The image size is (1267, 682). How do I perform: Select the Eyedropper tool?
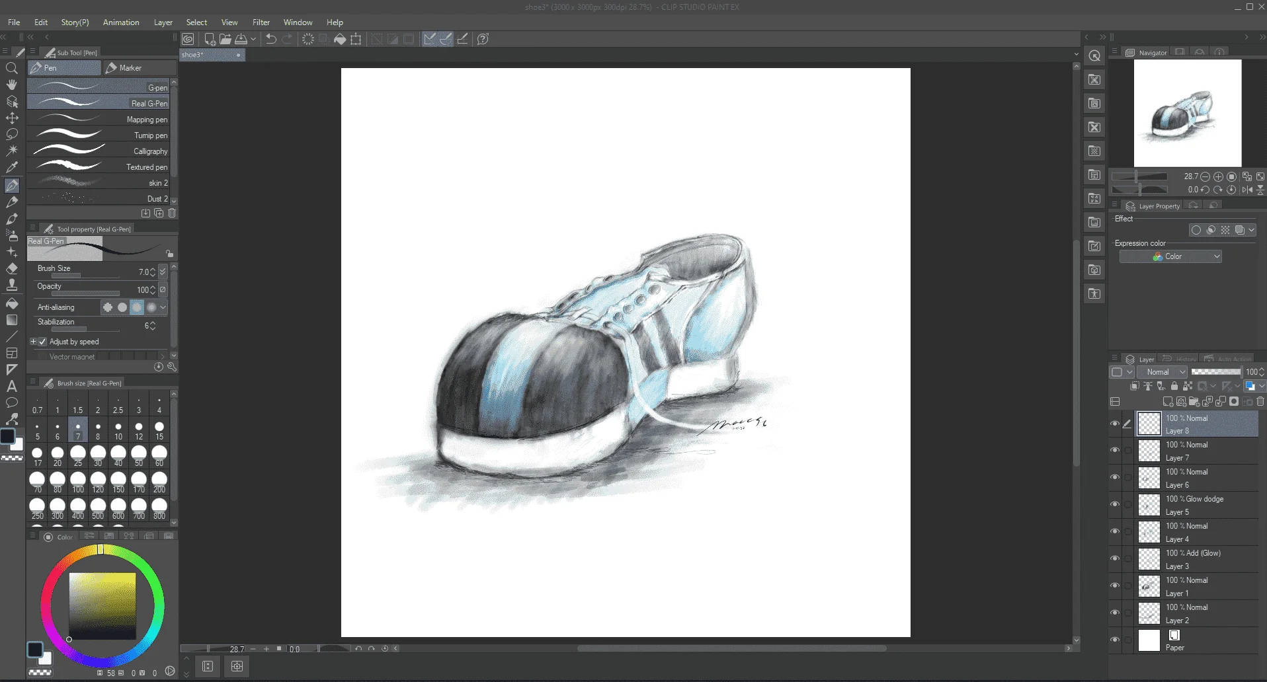[x=11, y=167]
